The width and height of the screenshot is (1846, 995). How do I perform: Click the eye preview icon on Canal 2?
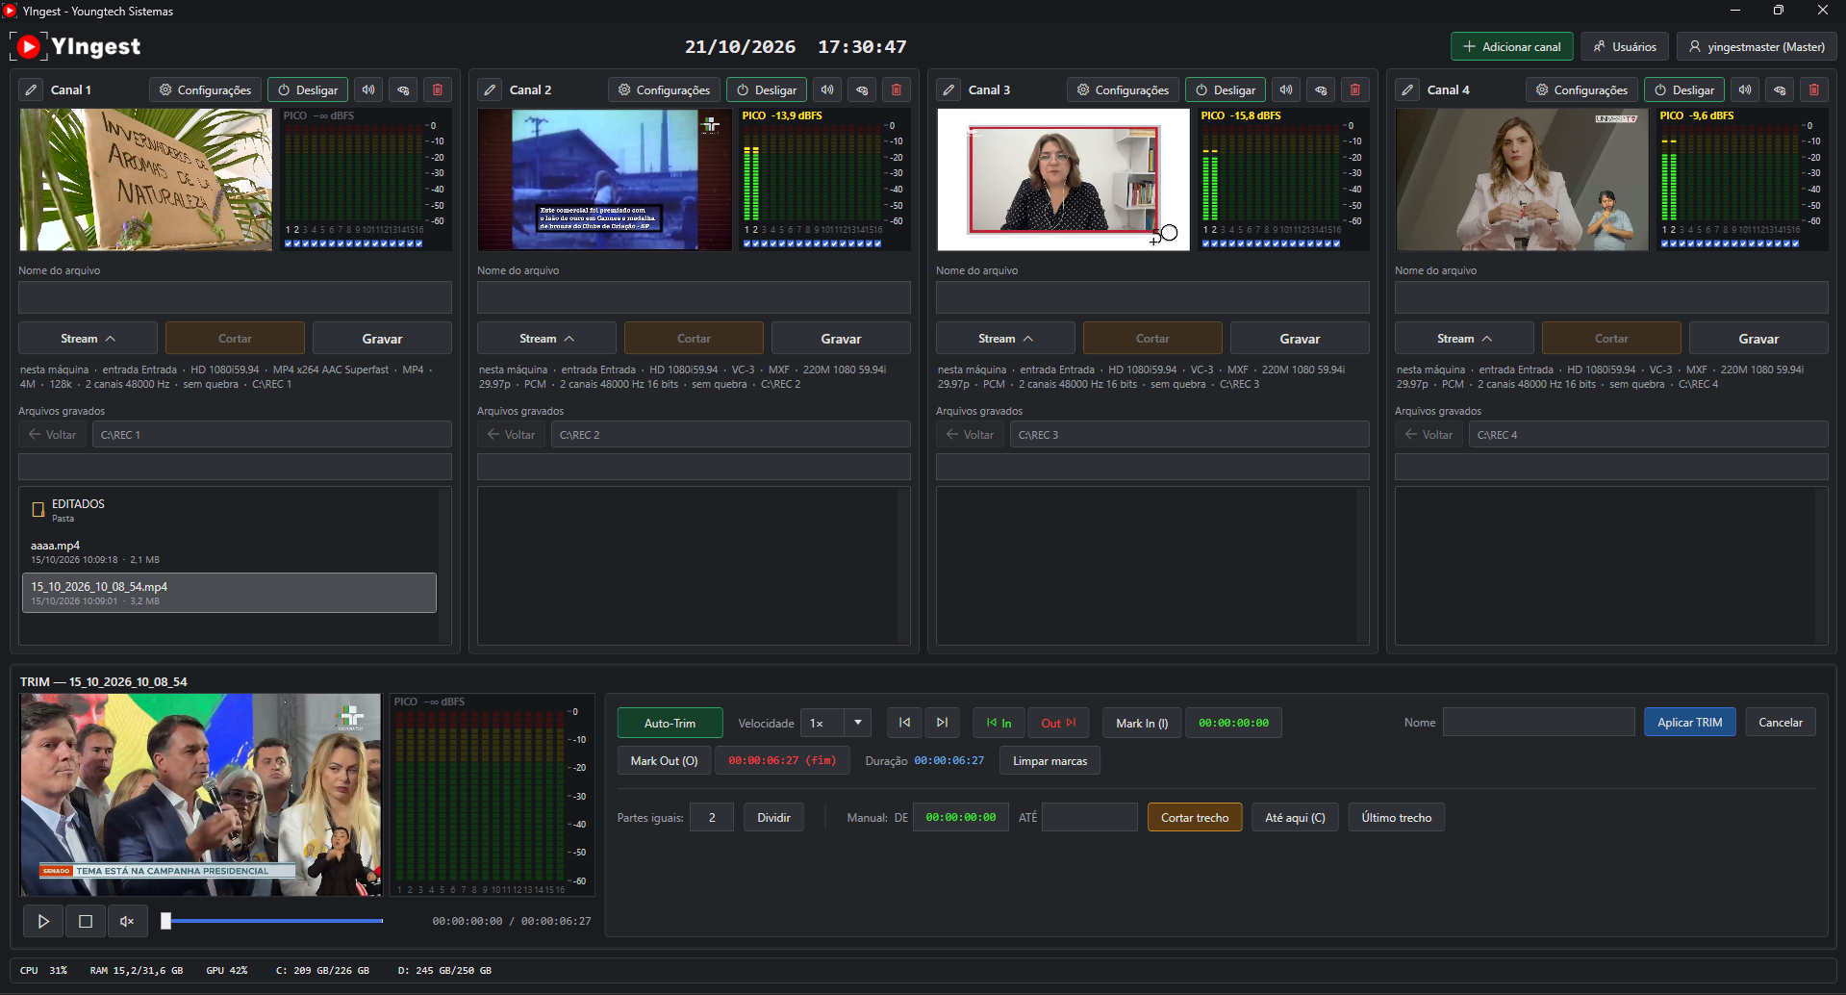862,89
